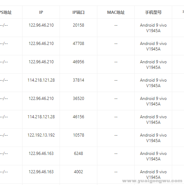Select port value 46956
This screenshot has width=184, height=185.
[78, 62]
